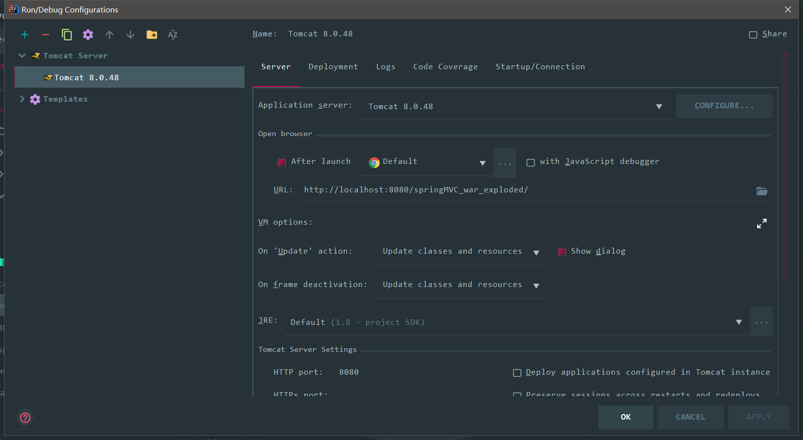
Task: Click into the HTTP port input field
Action: pyautogui.click(x=418, y=372)
